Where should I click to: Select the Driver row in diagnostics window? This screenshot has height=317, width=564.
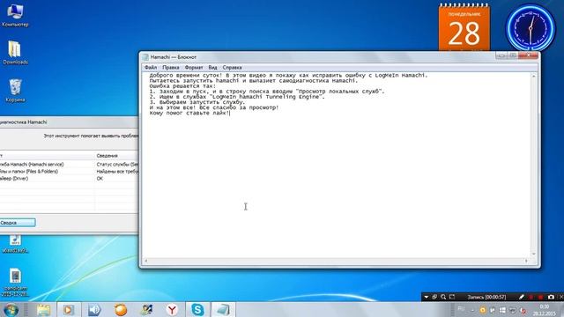[x=69, y=178]
